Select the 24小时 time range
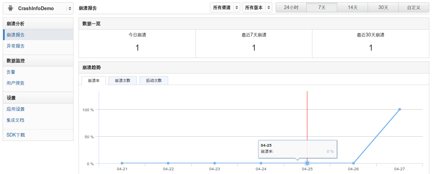Screen dimensions: 432x174 tap(291, 7)
